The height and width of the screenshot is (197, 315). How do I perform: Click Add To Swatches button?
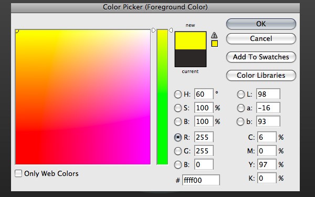coord(261,57)
